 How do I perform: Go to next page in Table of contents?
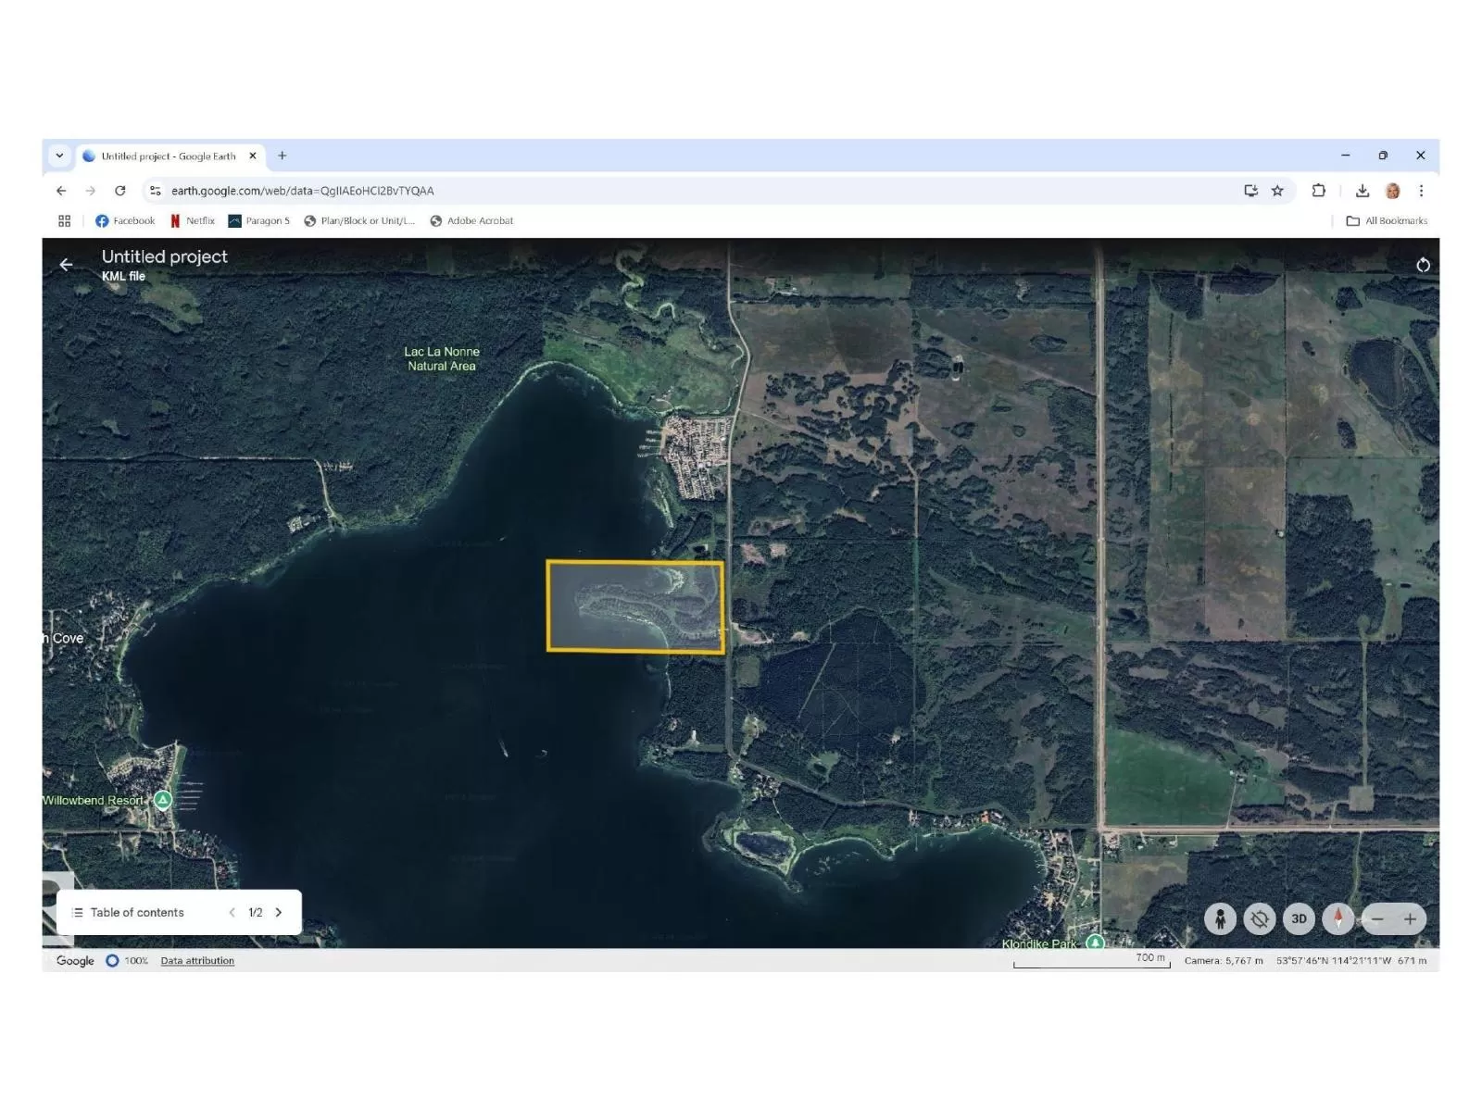[279, 912]
